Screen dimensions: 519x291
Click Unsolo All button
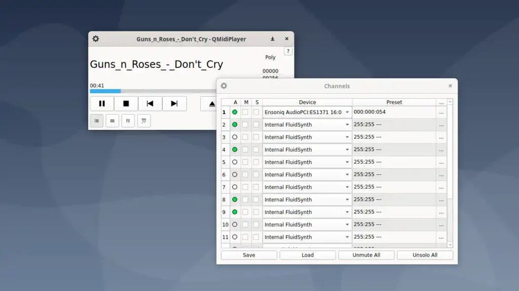[425, 255]
